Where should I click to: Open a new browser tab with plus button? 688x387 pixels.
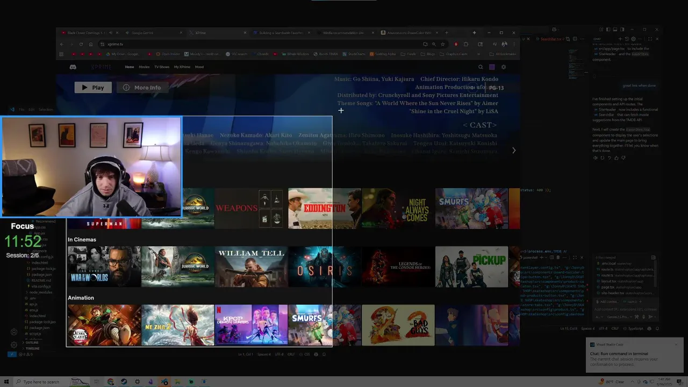447,33
